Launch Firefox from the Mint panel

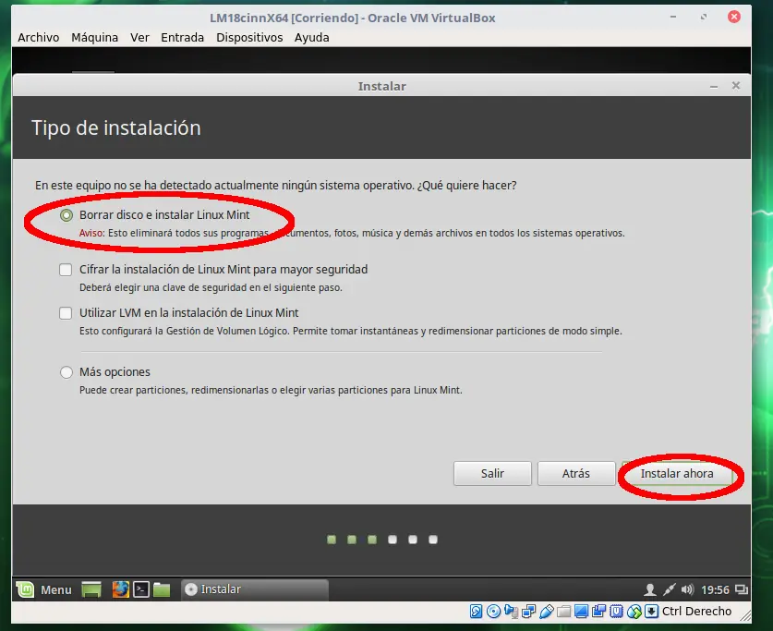pos(120,589)
